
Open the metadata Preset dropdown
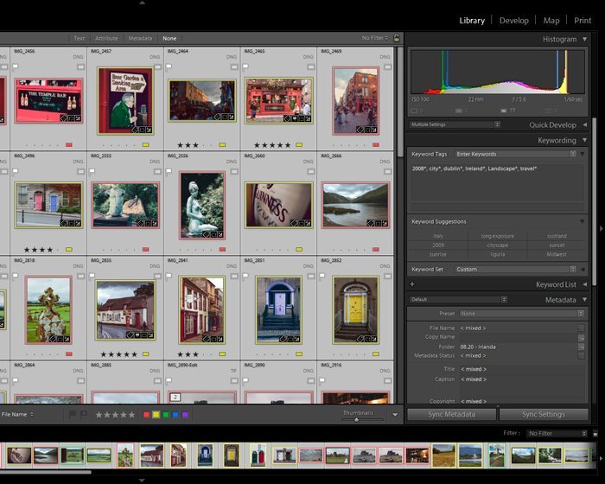click(522, 314)
